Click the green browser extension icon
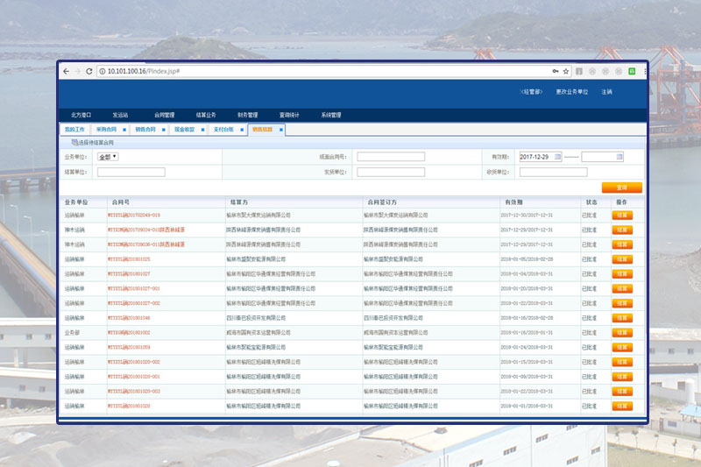Screen dimensions: 701x467 click(631, 71)
